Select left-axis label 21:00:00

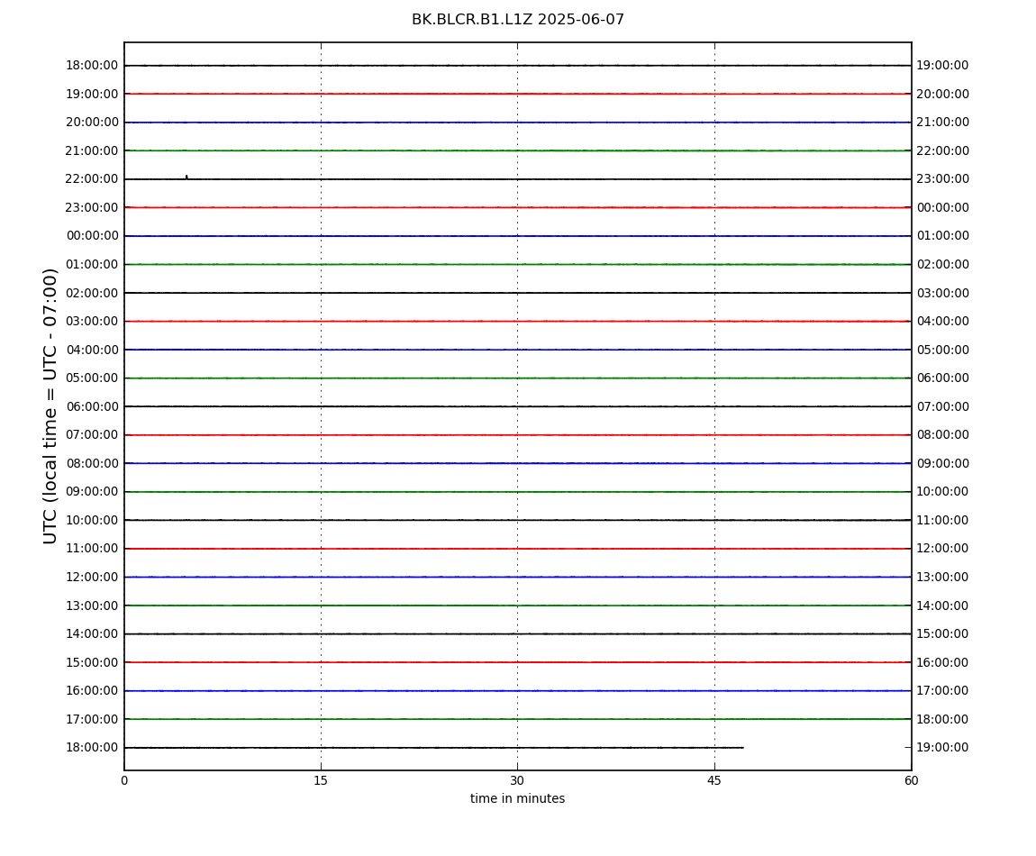coord(92,150)
